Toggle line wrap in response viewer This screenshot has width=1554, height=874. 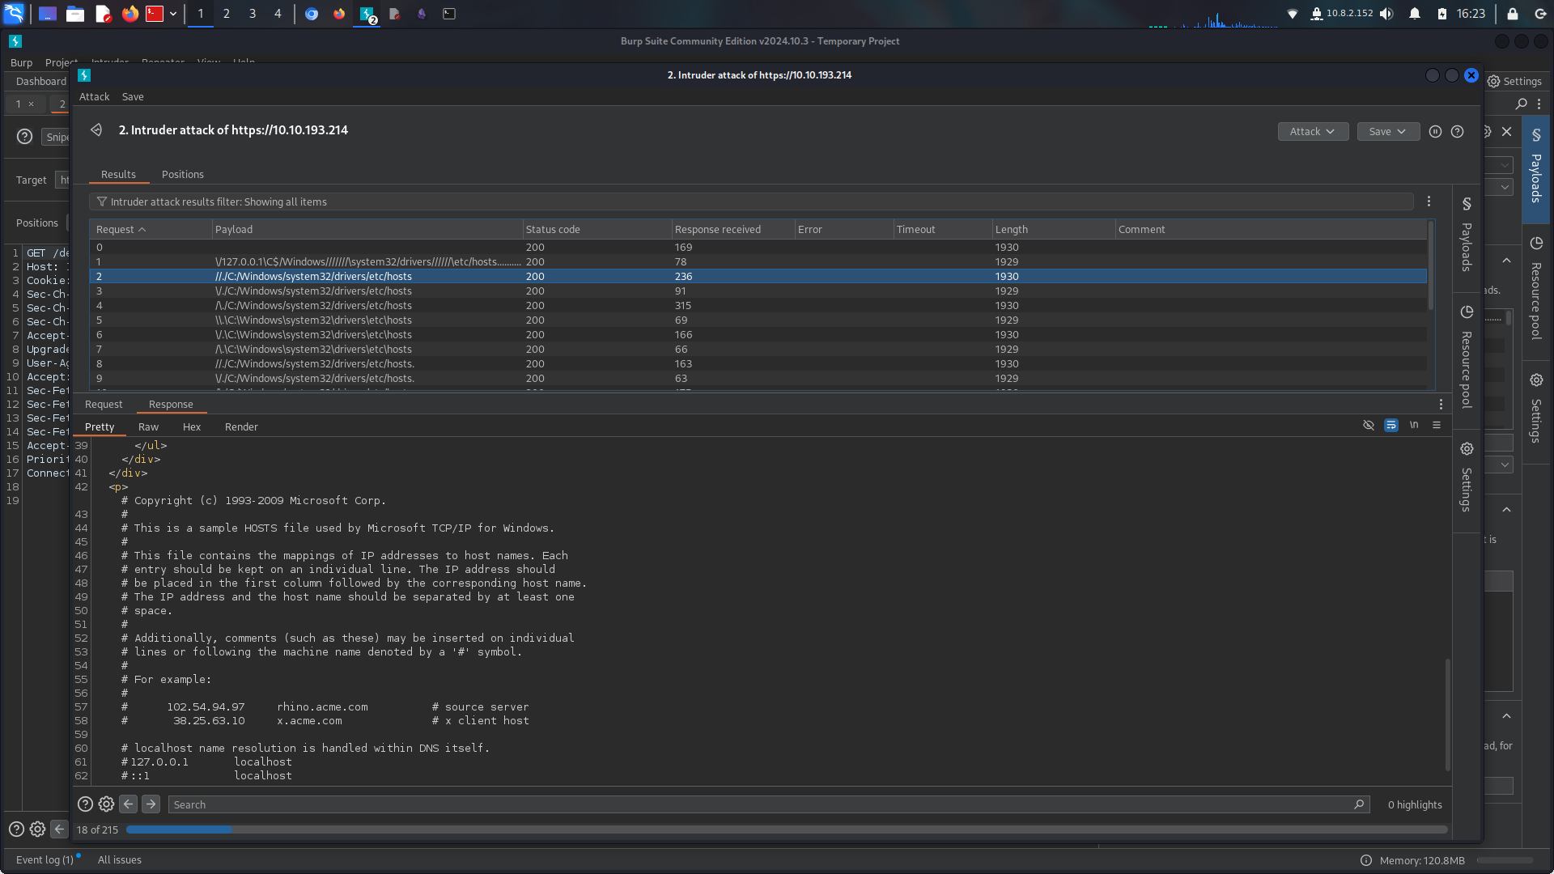pos(1391,425)
